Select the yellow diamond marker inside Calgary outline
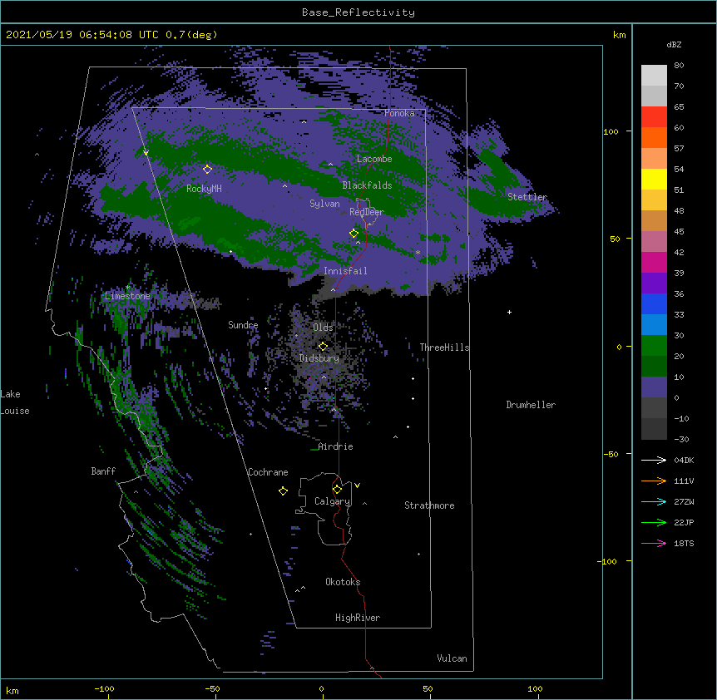The image size is (717, 700). pyautogui.click(x=338, y=490)
